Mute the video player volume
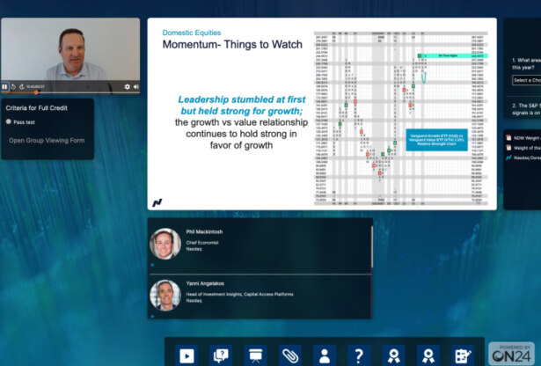This screenshot has width=541, height=366. [x=136, y=87]
